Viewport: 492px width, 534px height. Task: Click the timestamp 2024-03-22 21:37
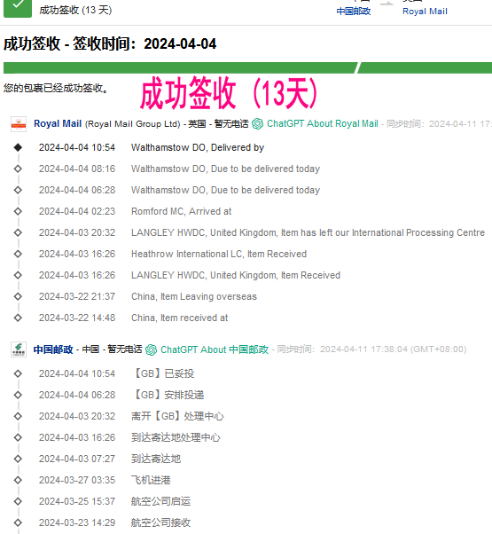77,296
